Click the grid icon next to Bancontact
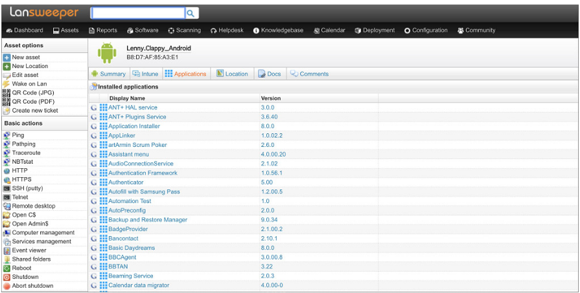The width and height of the screenshot is (580, 293). (x=104, y=239)
